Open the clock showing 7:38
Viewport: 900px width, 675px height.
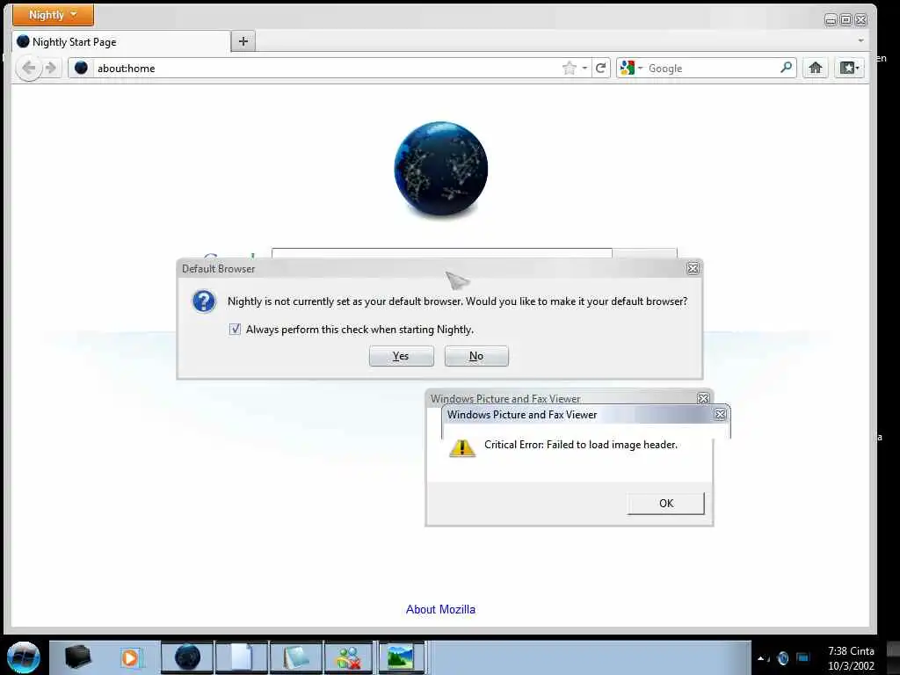click(851, 651)
